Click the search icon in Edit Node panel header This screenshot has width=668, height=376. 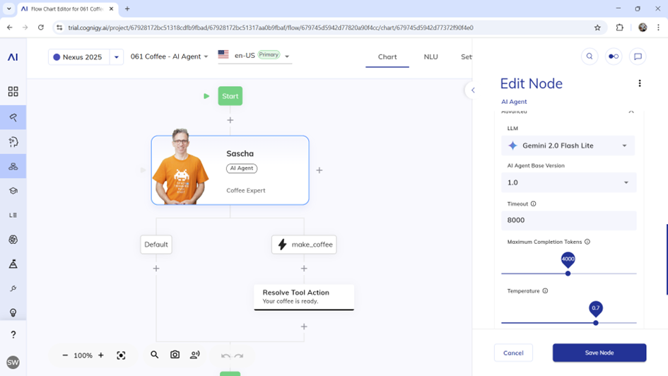point(590,57)
